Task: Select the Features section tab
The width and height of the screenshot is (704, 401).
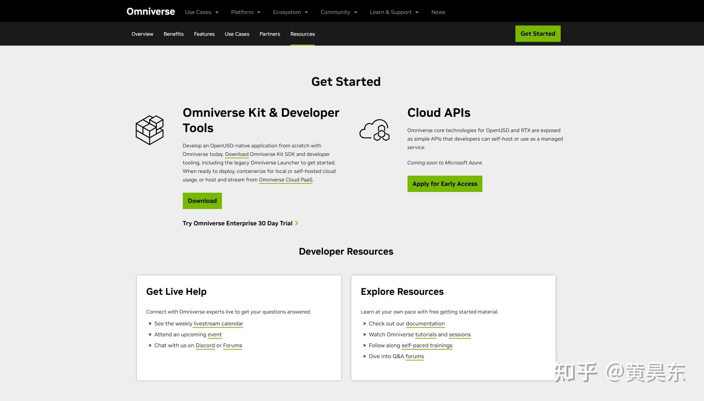Action: coord(204,34)
